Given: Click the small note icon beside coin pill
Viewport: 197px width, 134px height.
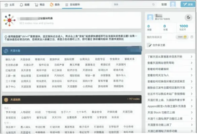Looking at the screenshot, I should pyautogui.click(x=192, y=37).
